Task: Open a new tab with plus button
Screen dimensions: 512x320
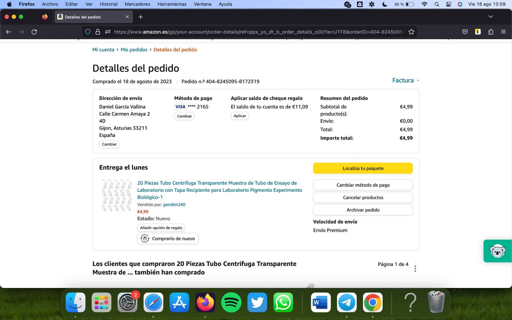Action: tap(140, 17)
